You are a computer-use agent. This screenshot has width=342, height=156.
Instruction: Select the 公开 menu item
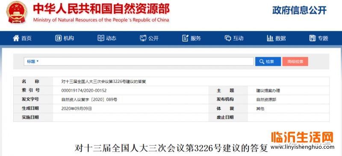click(153, 38)
